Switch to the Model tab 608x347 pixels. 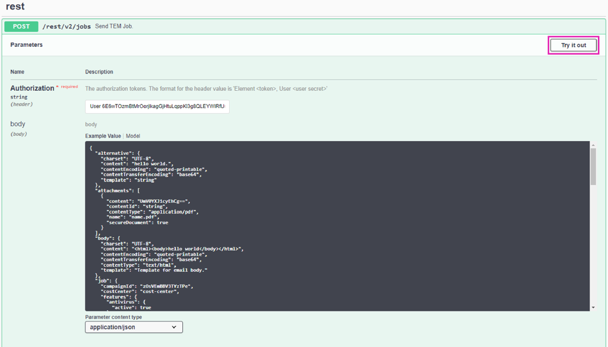(133, 136)
